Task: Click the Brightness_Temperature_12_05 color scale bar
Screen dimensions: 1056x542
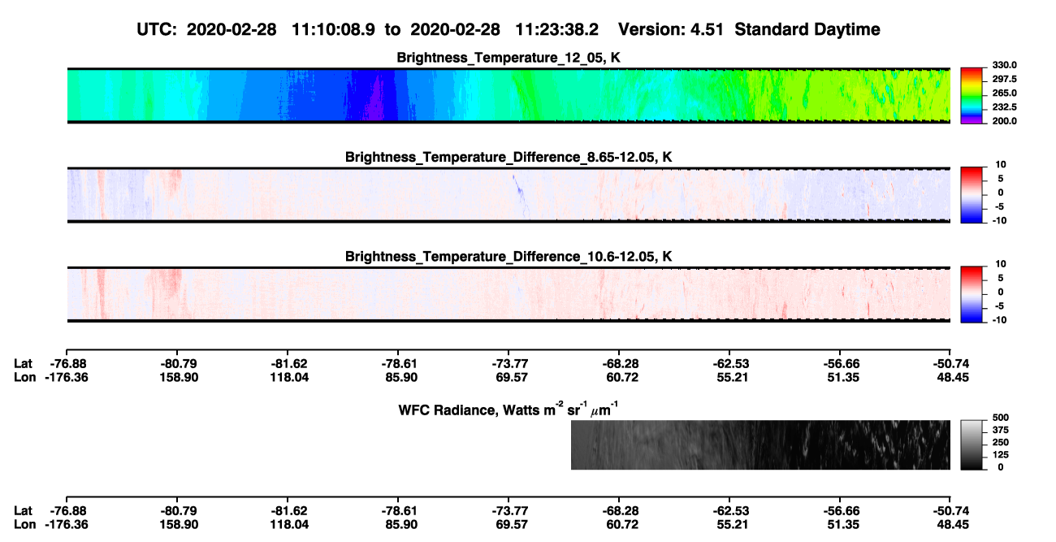Action: (972, 95)
